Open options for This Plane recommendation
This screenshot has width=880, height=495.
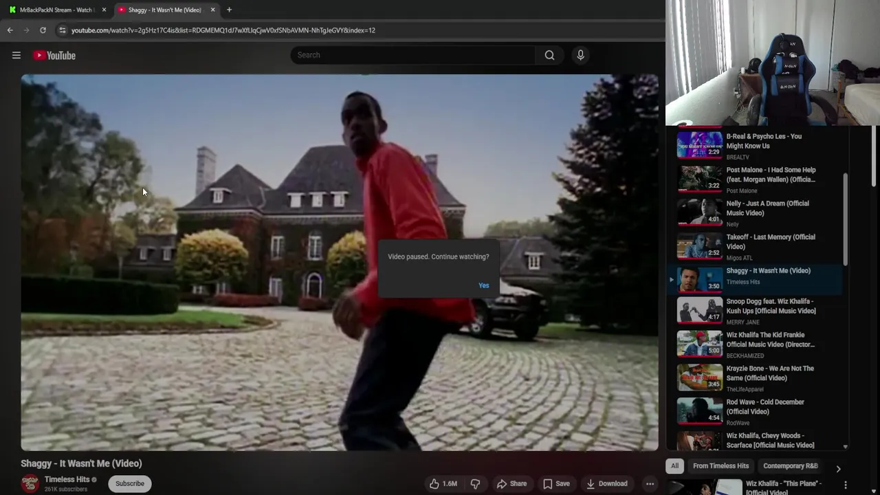pos(846,486)
